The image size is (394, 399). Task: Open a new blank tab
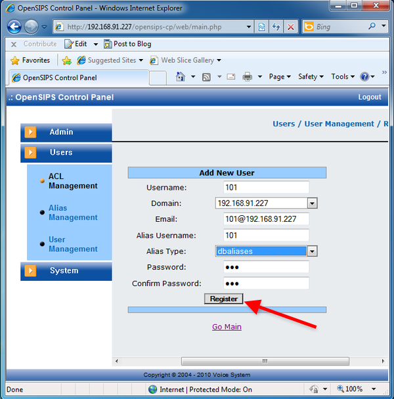tap(158, 77)
